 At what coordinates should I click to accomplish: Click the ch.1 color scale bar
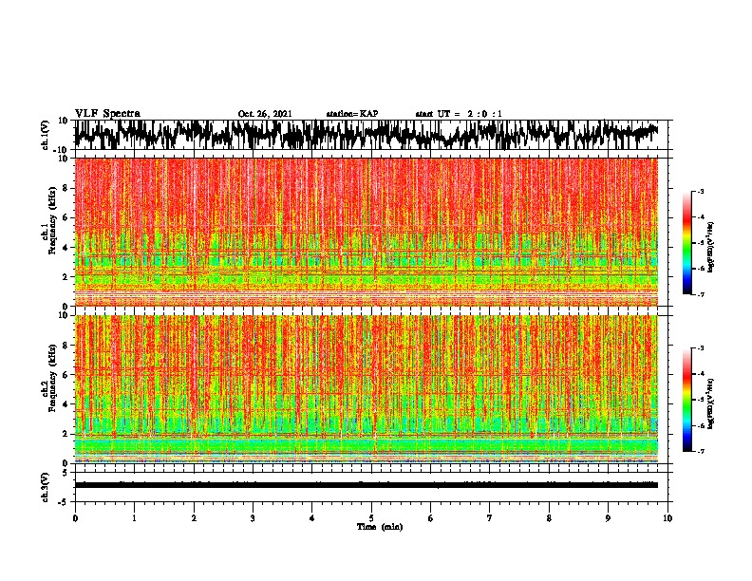point(687,243)
